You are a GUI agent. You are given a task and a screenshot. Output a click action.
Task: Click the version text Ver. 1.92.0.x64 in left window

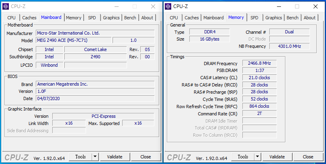[x=49, y=158]
